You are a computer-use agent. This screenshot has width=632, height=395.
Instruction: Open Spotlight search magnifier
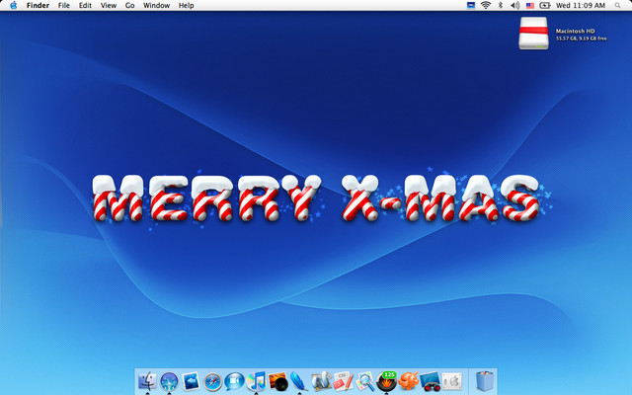coord(617,5)
